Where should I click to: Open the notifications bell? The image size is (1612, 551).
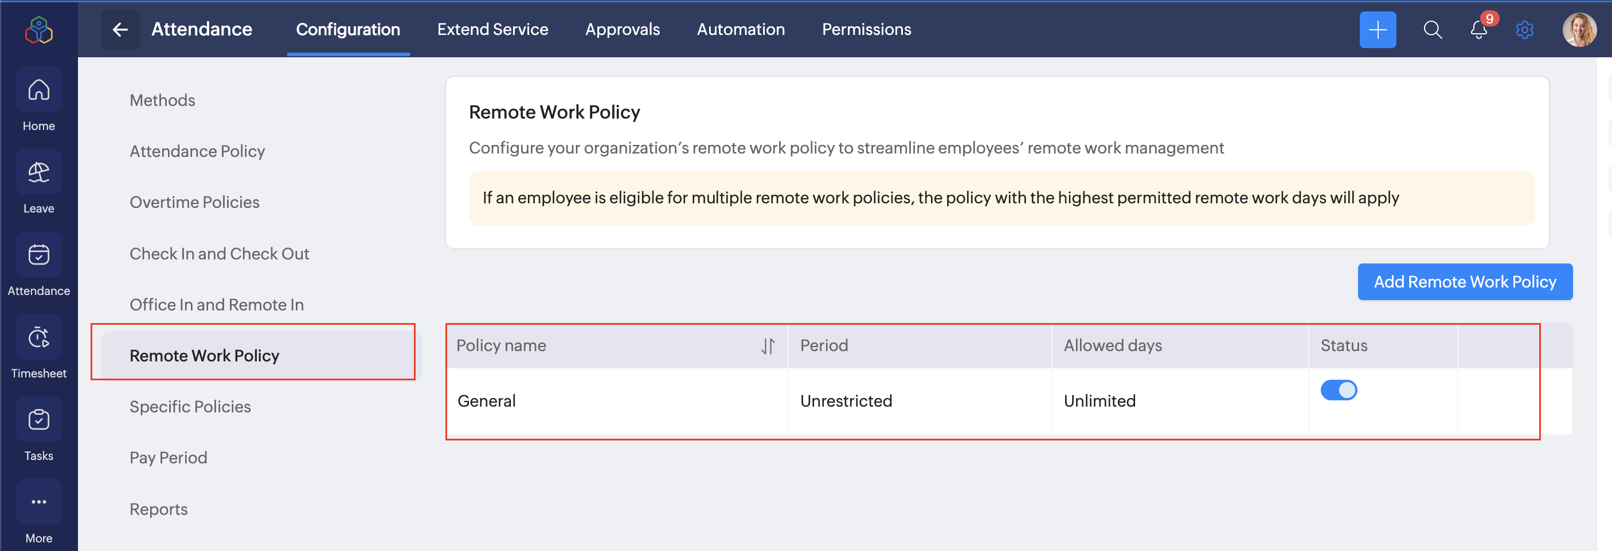1478,29
